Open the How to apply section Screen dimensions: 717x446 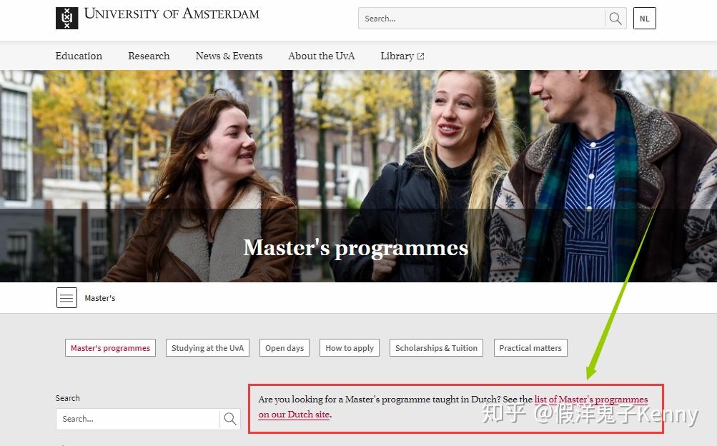(x=349, y=348)
